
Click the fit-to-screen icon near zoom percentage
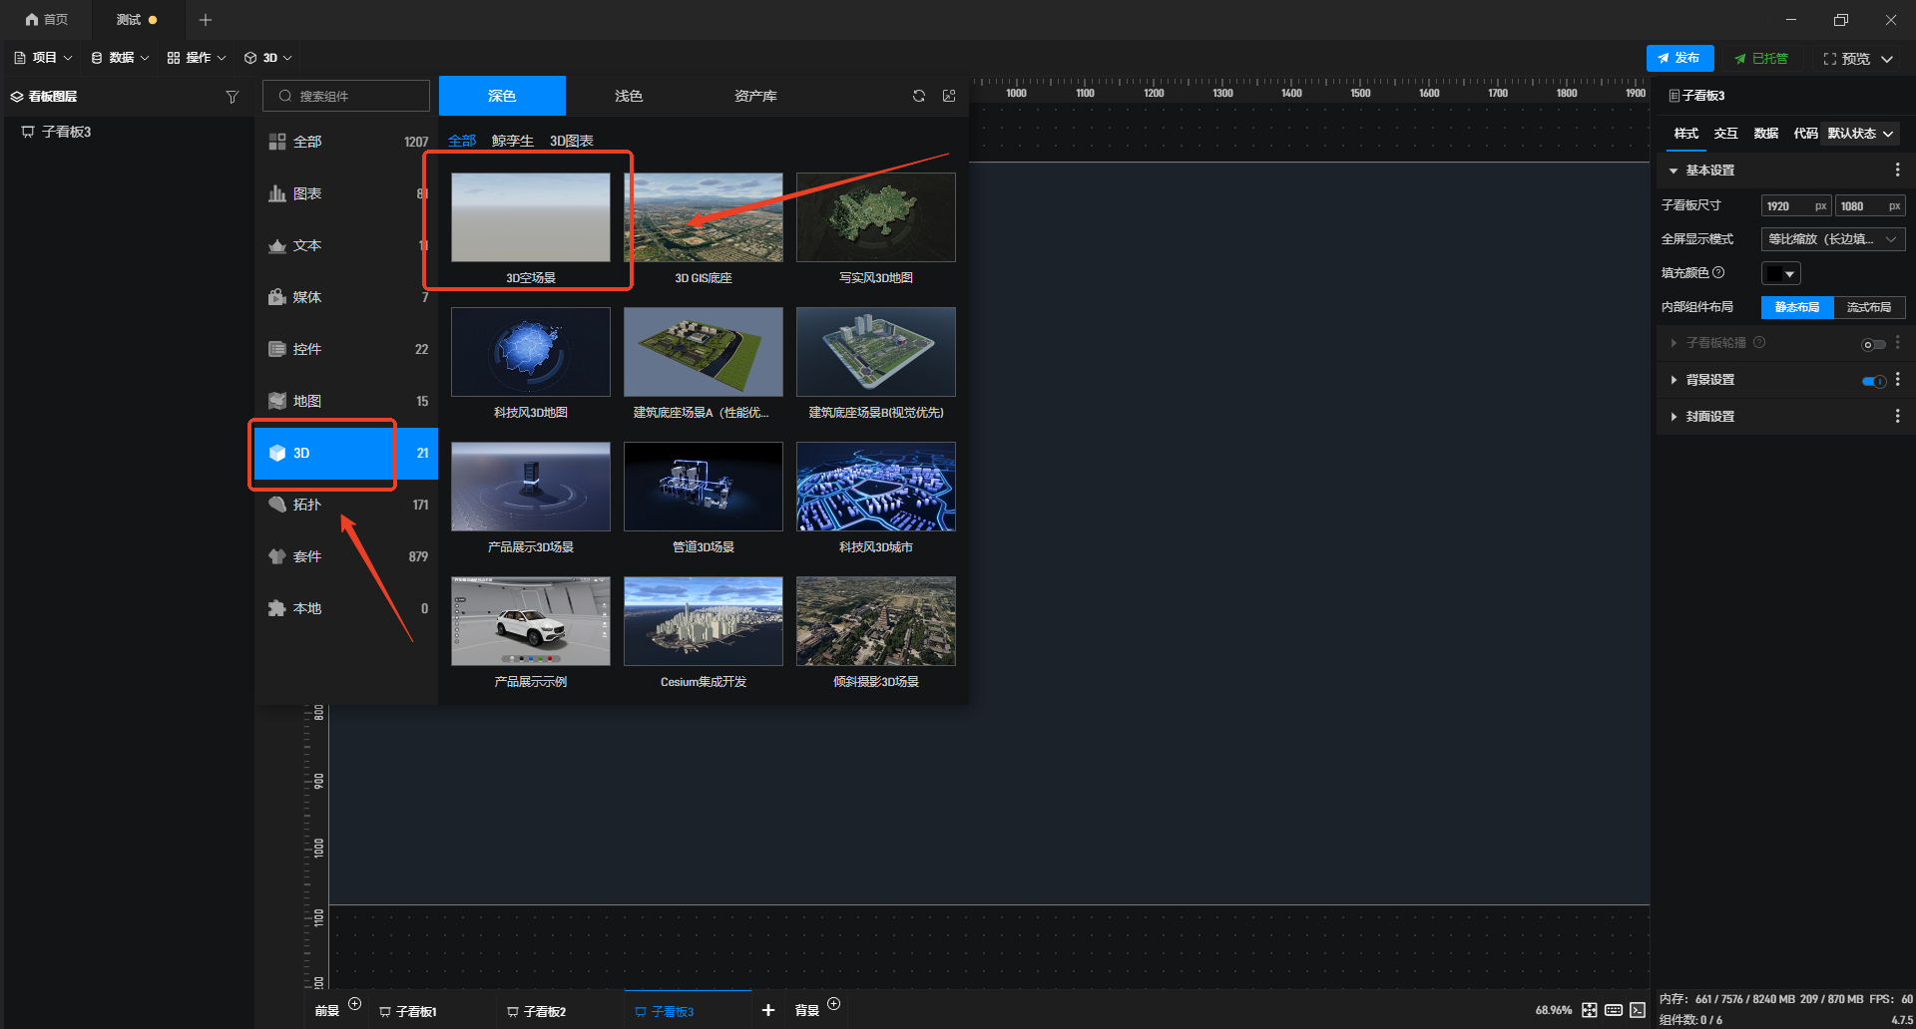pos(1590,1010)
